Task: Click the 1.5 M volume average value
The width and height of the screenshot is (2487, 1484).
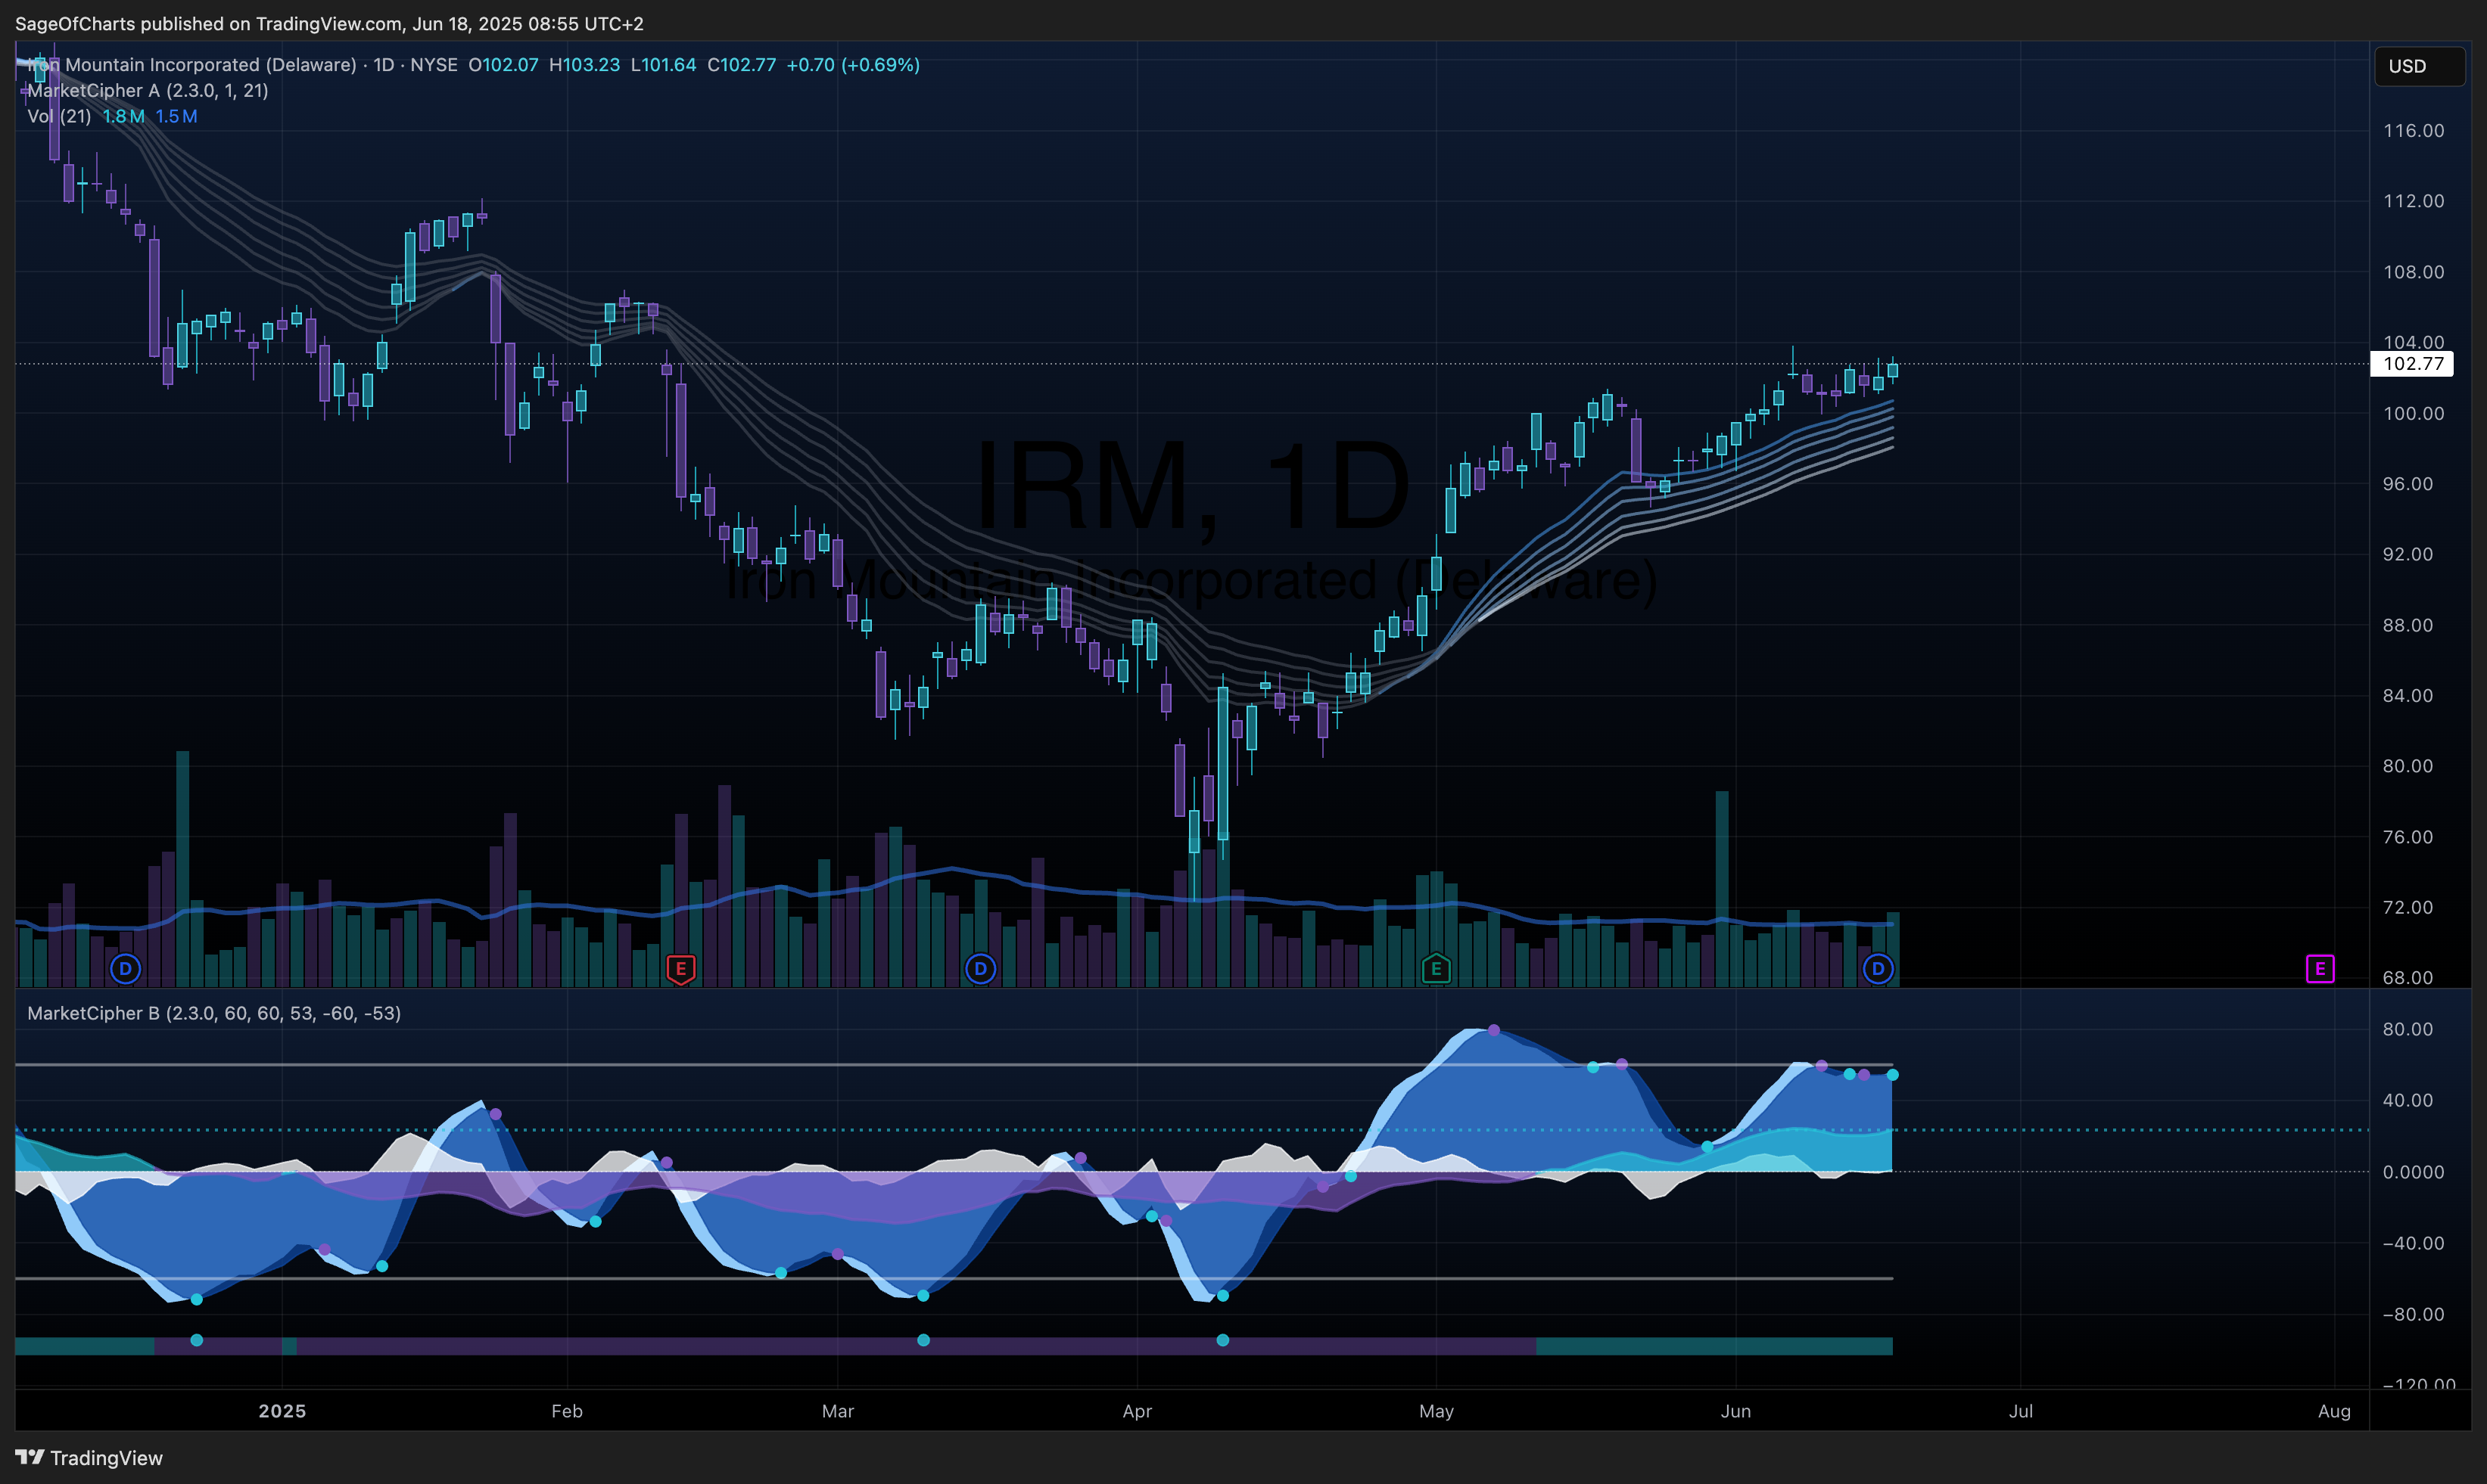Action: [176, 116]
